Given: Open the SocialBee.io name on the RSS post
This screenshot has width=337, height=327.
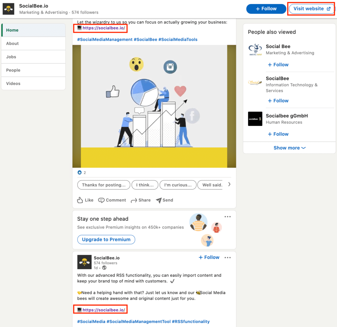Looking at the screenshot, I should tap(107, 258).
